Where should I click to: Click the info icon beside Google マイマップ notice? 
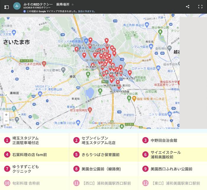[25, 11]
